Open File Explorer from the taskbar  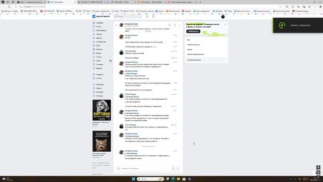pyautogui.click(x=178, y=179)
